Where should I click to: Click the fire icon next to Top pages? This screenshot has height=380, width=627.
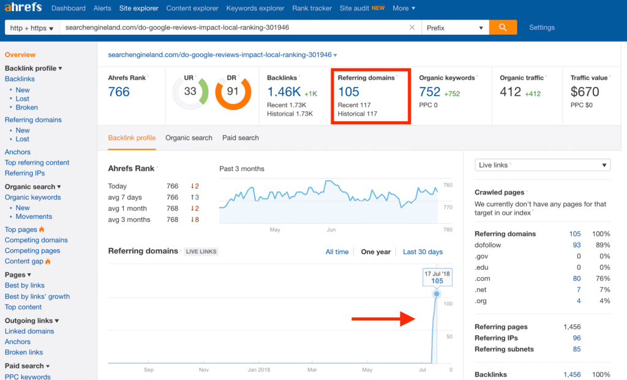tap(40, 229)
